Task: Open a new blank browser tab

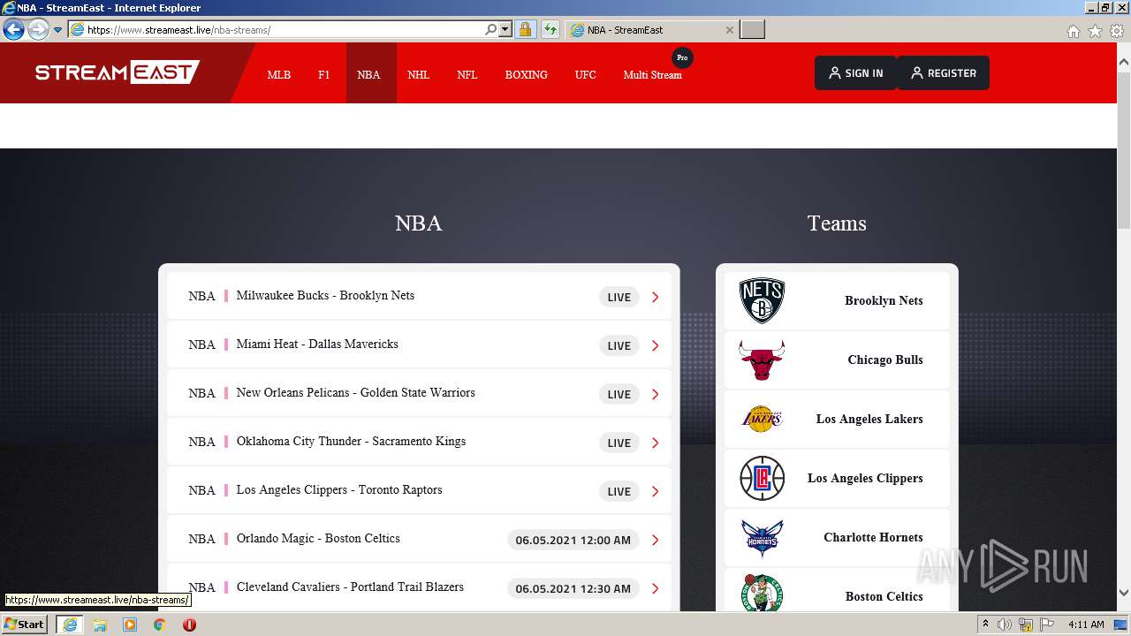Action: [752, 30]
